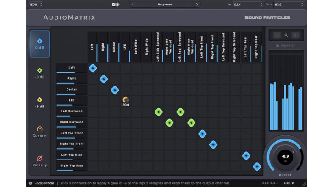Select the -3 dB gain mode
Image resolution: width=333 pixels, height=187 pixels.
[39, 73]
